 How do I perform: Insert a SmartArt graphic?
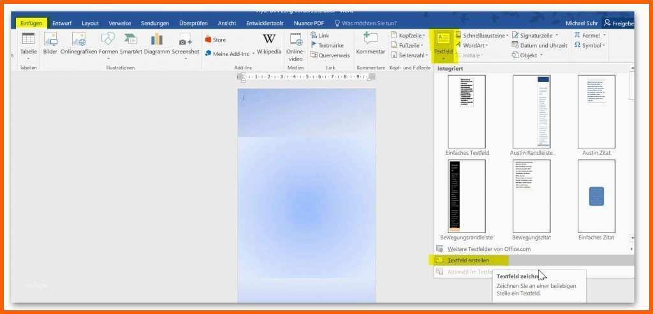pyautogui.click(x=131, y=44)
